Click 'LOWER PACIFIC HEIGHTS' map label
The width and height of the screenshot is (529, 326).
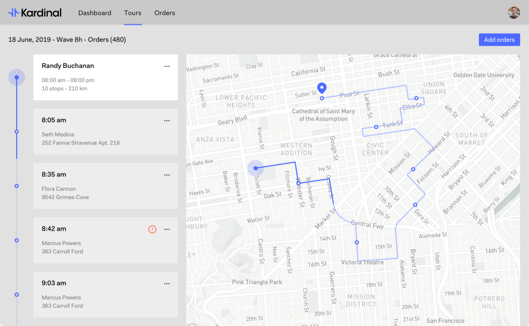241,101
